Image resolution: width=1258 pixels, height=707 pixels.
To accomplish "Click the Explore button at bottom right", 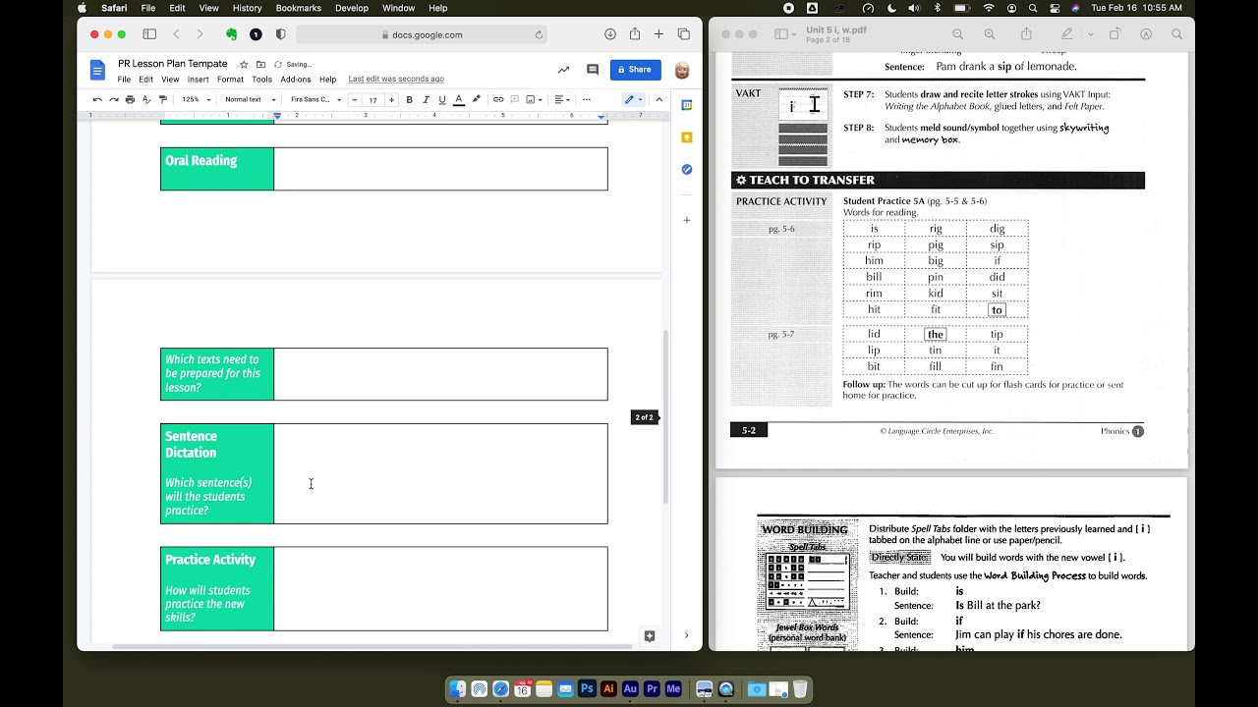I will [649, 636].
